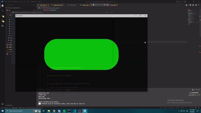Split the editor to the right

click(x=196, y=5)
